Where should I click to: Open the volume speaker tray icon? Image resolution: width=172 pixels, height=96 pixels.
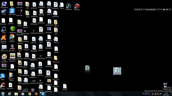click(x=153, y=94)
